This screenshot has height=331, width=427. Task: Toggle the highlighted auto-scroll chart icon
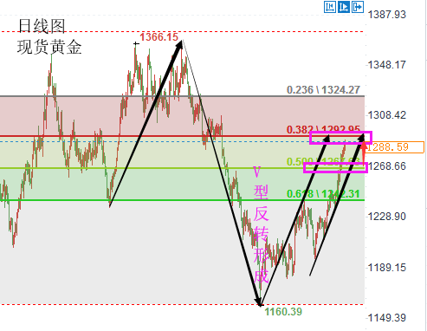(344, 7)
